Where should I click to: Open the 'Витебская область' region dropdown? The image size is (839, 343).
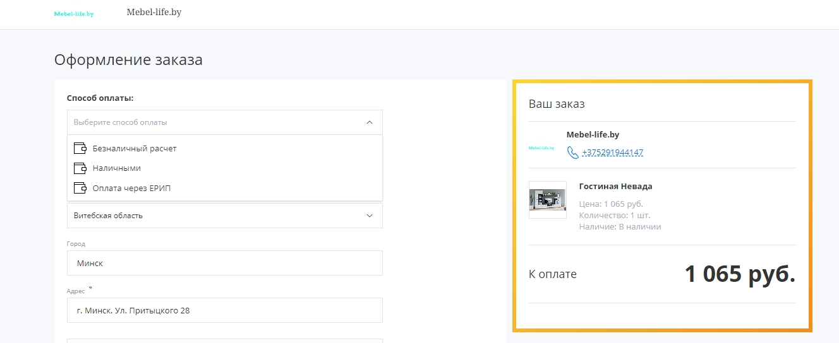(224, 216)
